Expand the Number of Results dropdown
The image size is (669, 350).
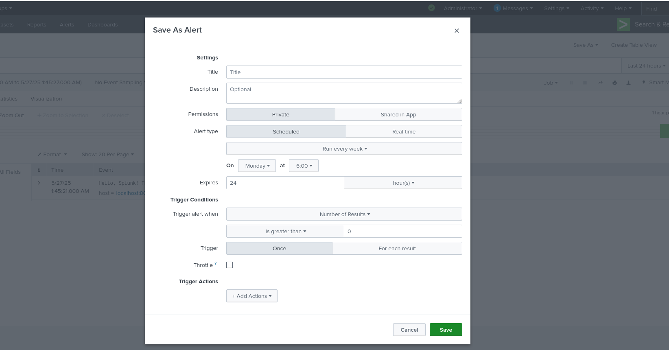[344, 214]
